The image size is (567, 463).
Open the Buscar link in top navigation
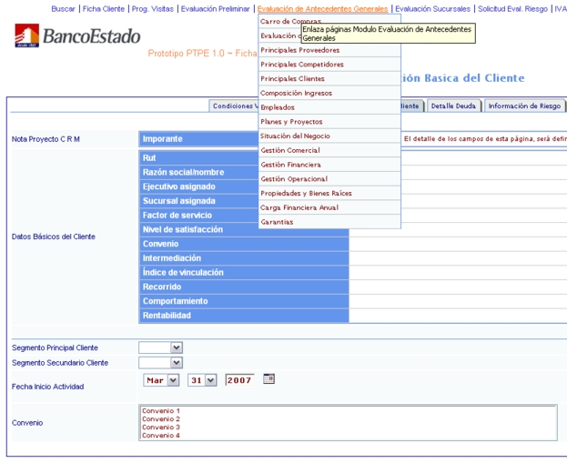(63, 8)
